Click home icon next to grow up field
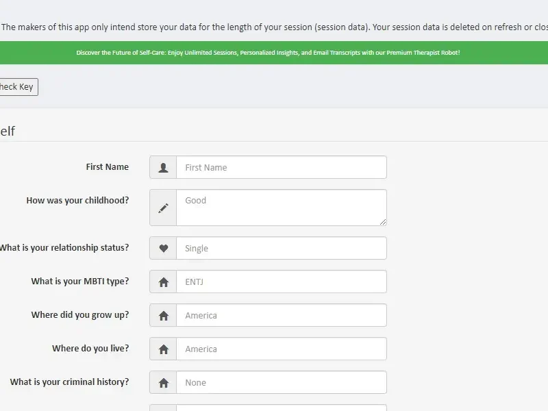The height and width of the screenshot is (411, 548). click(x=163, y=315)
